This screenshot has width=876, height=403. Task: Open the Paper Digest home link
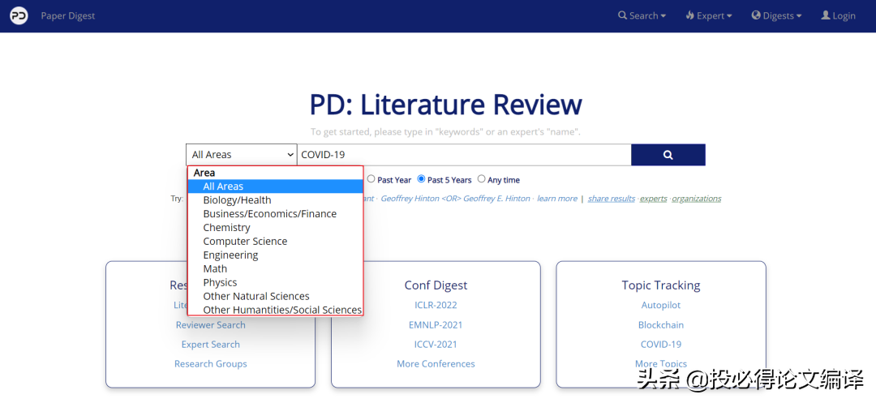pos(68,15)
